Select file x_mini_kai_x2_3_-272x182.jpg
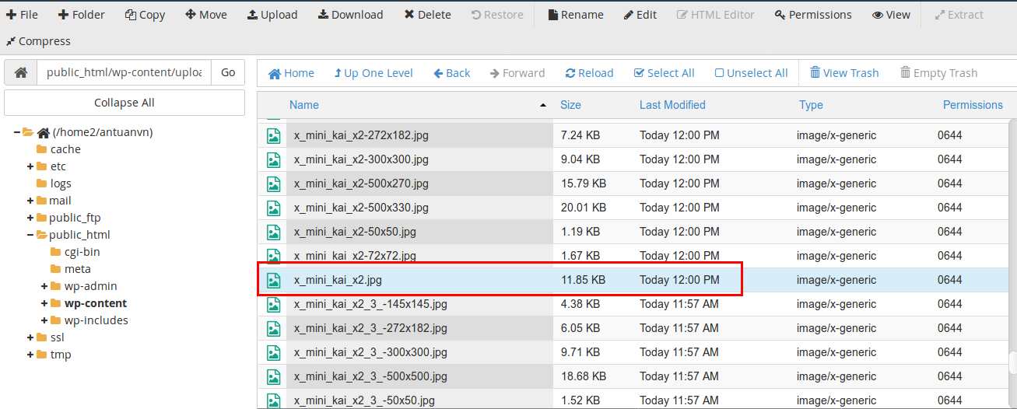 pos(370,328)
